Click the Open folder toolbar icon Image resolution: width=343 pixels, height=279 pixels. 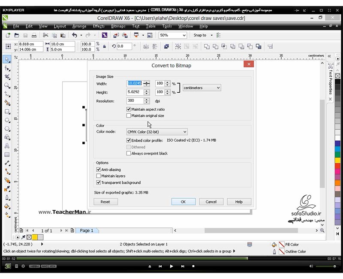(17, 35)
